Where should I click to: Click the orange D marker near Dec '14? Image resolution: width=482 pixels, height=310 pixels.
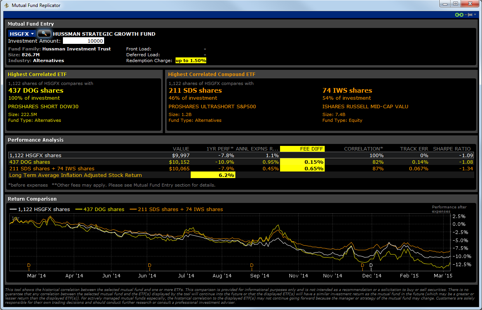(x=363, y=265)
